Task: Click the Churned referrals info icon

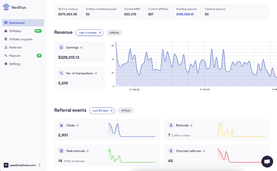Action: click(x=204, y=151)
